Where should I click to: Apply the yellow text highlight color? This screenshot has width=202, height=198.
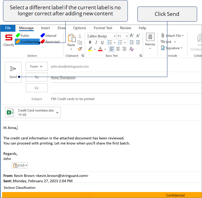click(90, 49)
